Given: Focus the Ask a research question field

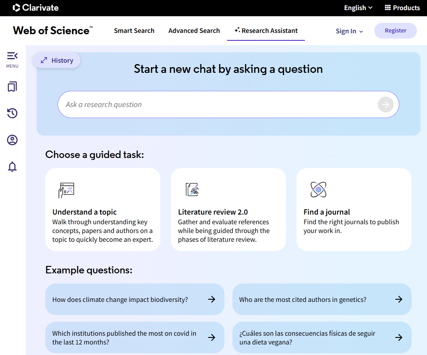Looking at the screenshot, I should [x=217, y=104].
